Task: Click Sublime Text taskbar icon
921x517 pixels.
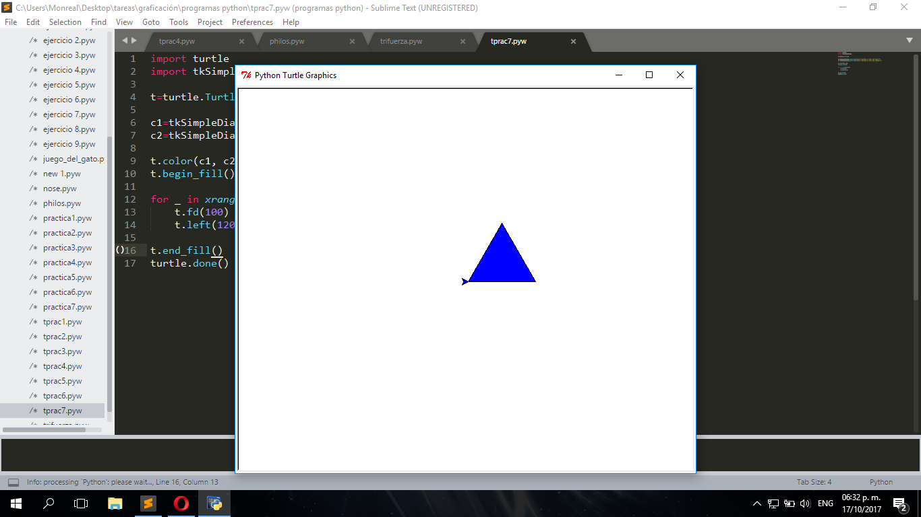Action: point(148,503)
